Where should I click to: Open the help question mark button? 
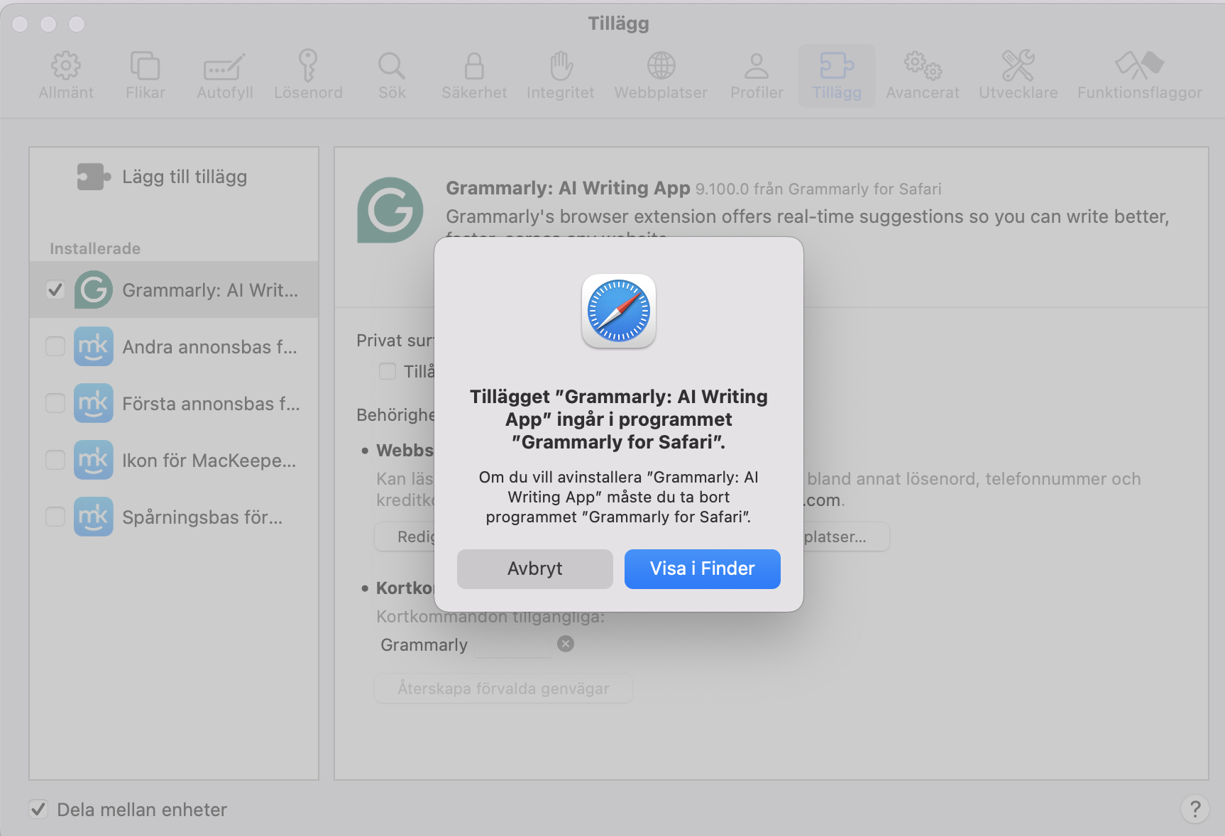pyautogui.click(x=1195, y=809)
